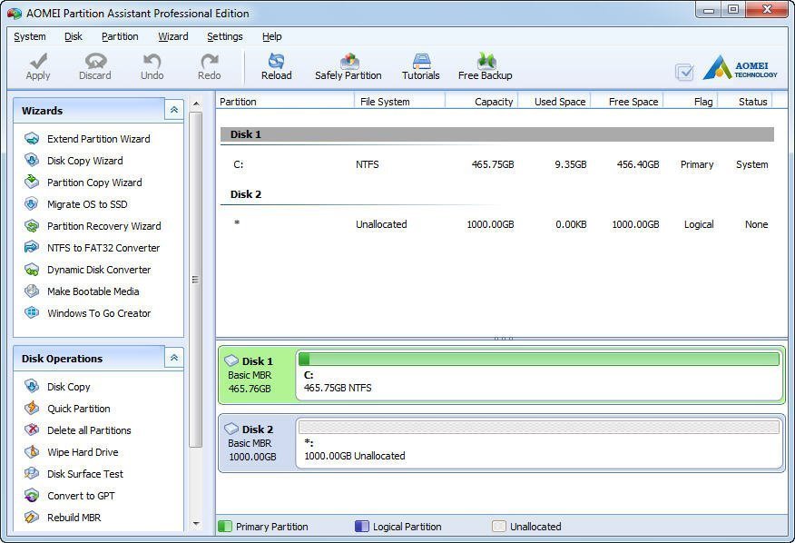Click the Discard toolbar icon

[95, 61]
